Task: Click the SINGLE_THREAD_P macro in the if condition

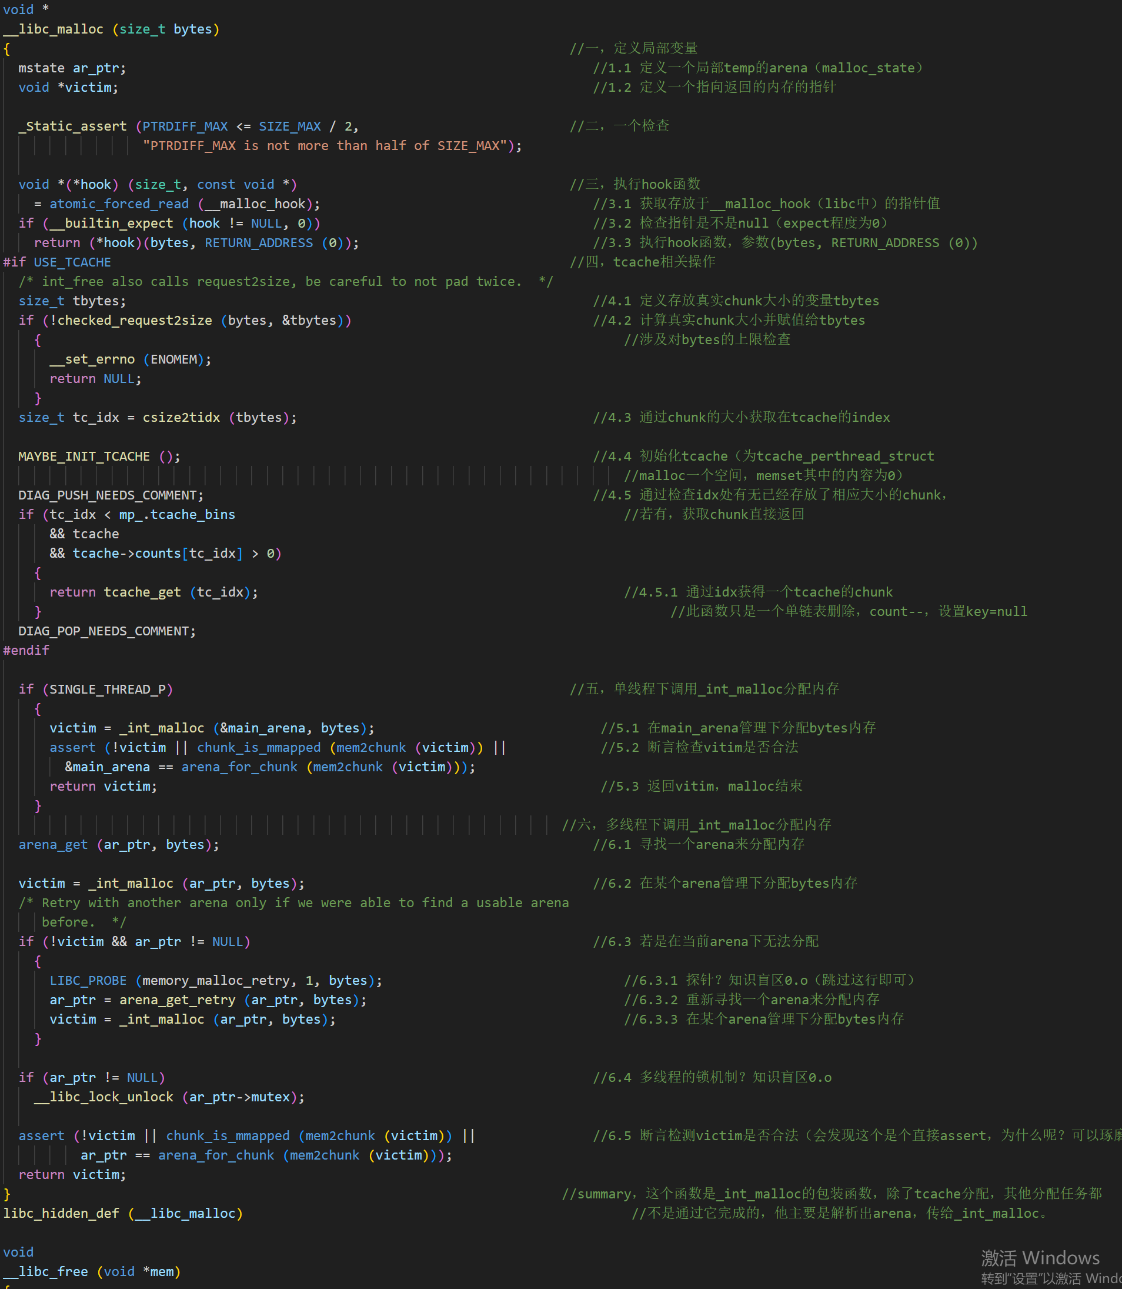Action: (107, 690)
